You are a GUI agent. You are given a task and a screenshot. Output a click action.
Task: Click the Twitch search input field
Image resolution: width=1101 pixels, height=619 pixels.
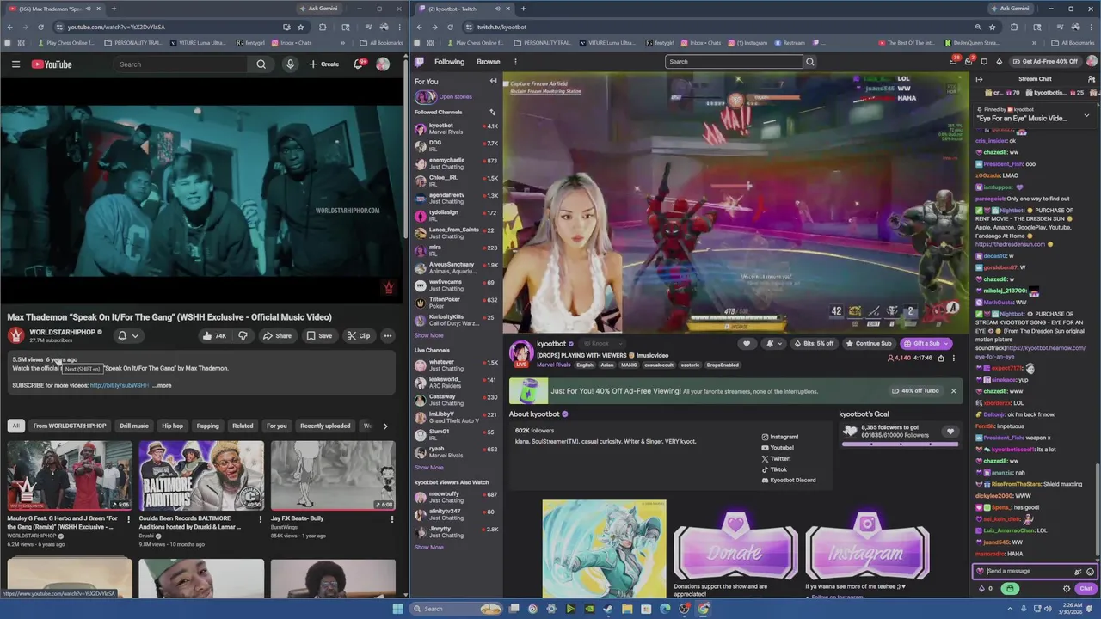point(734,62)
